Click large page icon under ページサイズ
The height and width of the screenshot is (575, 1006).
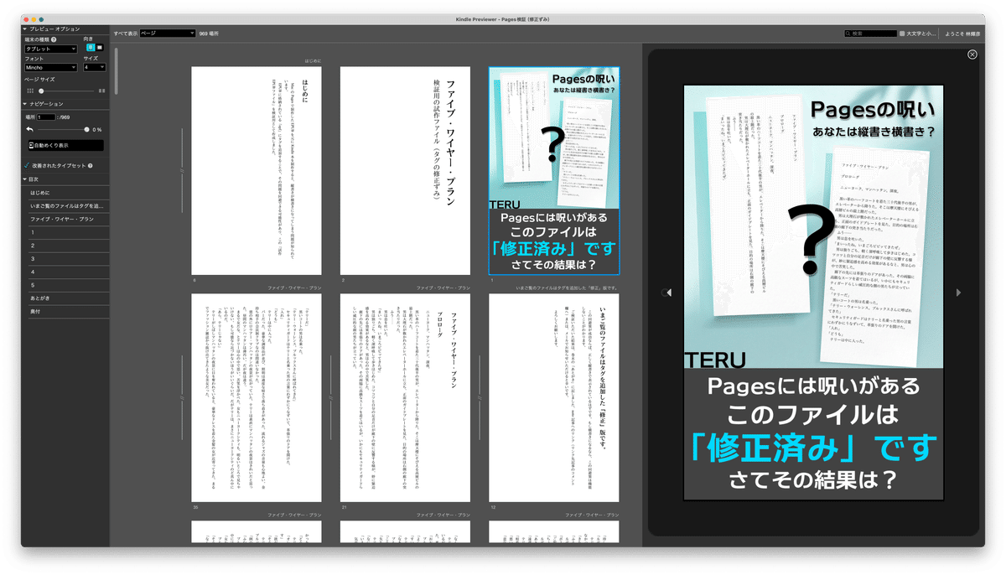(101, 91)
